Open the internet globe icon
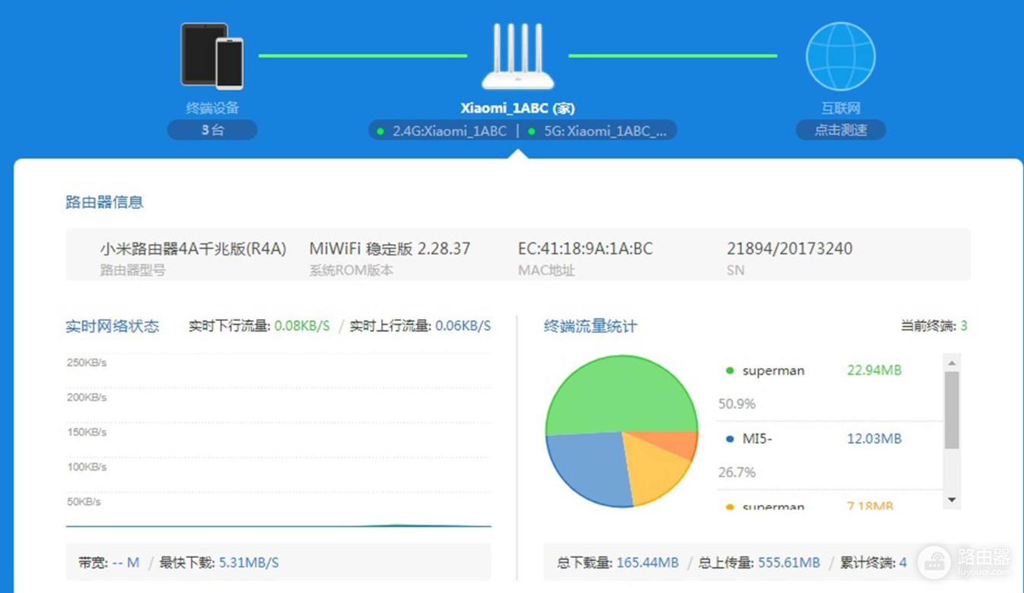 (841, 56)
